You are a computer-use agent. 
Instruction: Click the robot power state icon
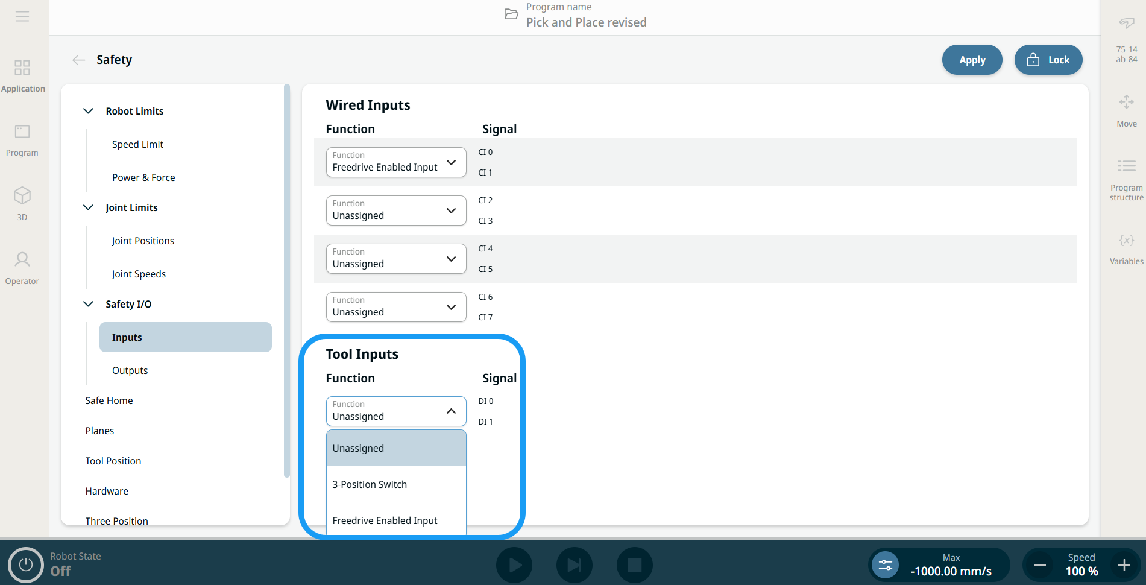(25, 565)
